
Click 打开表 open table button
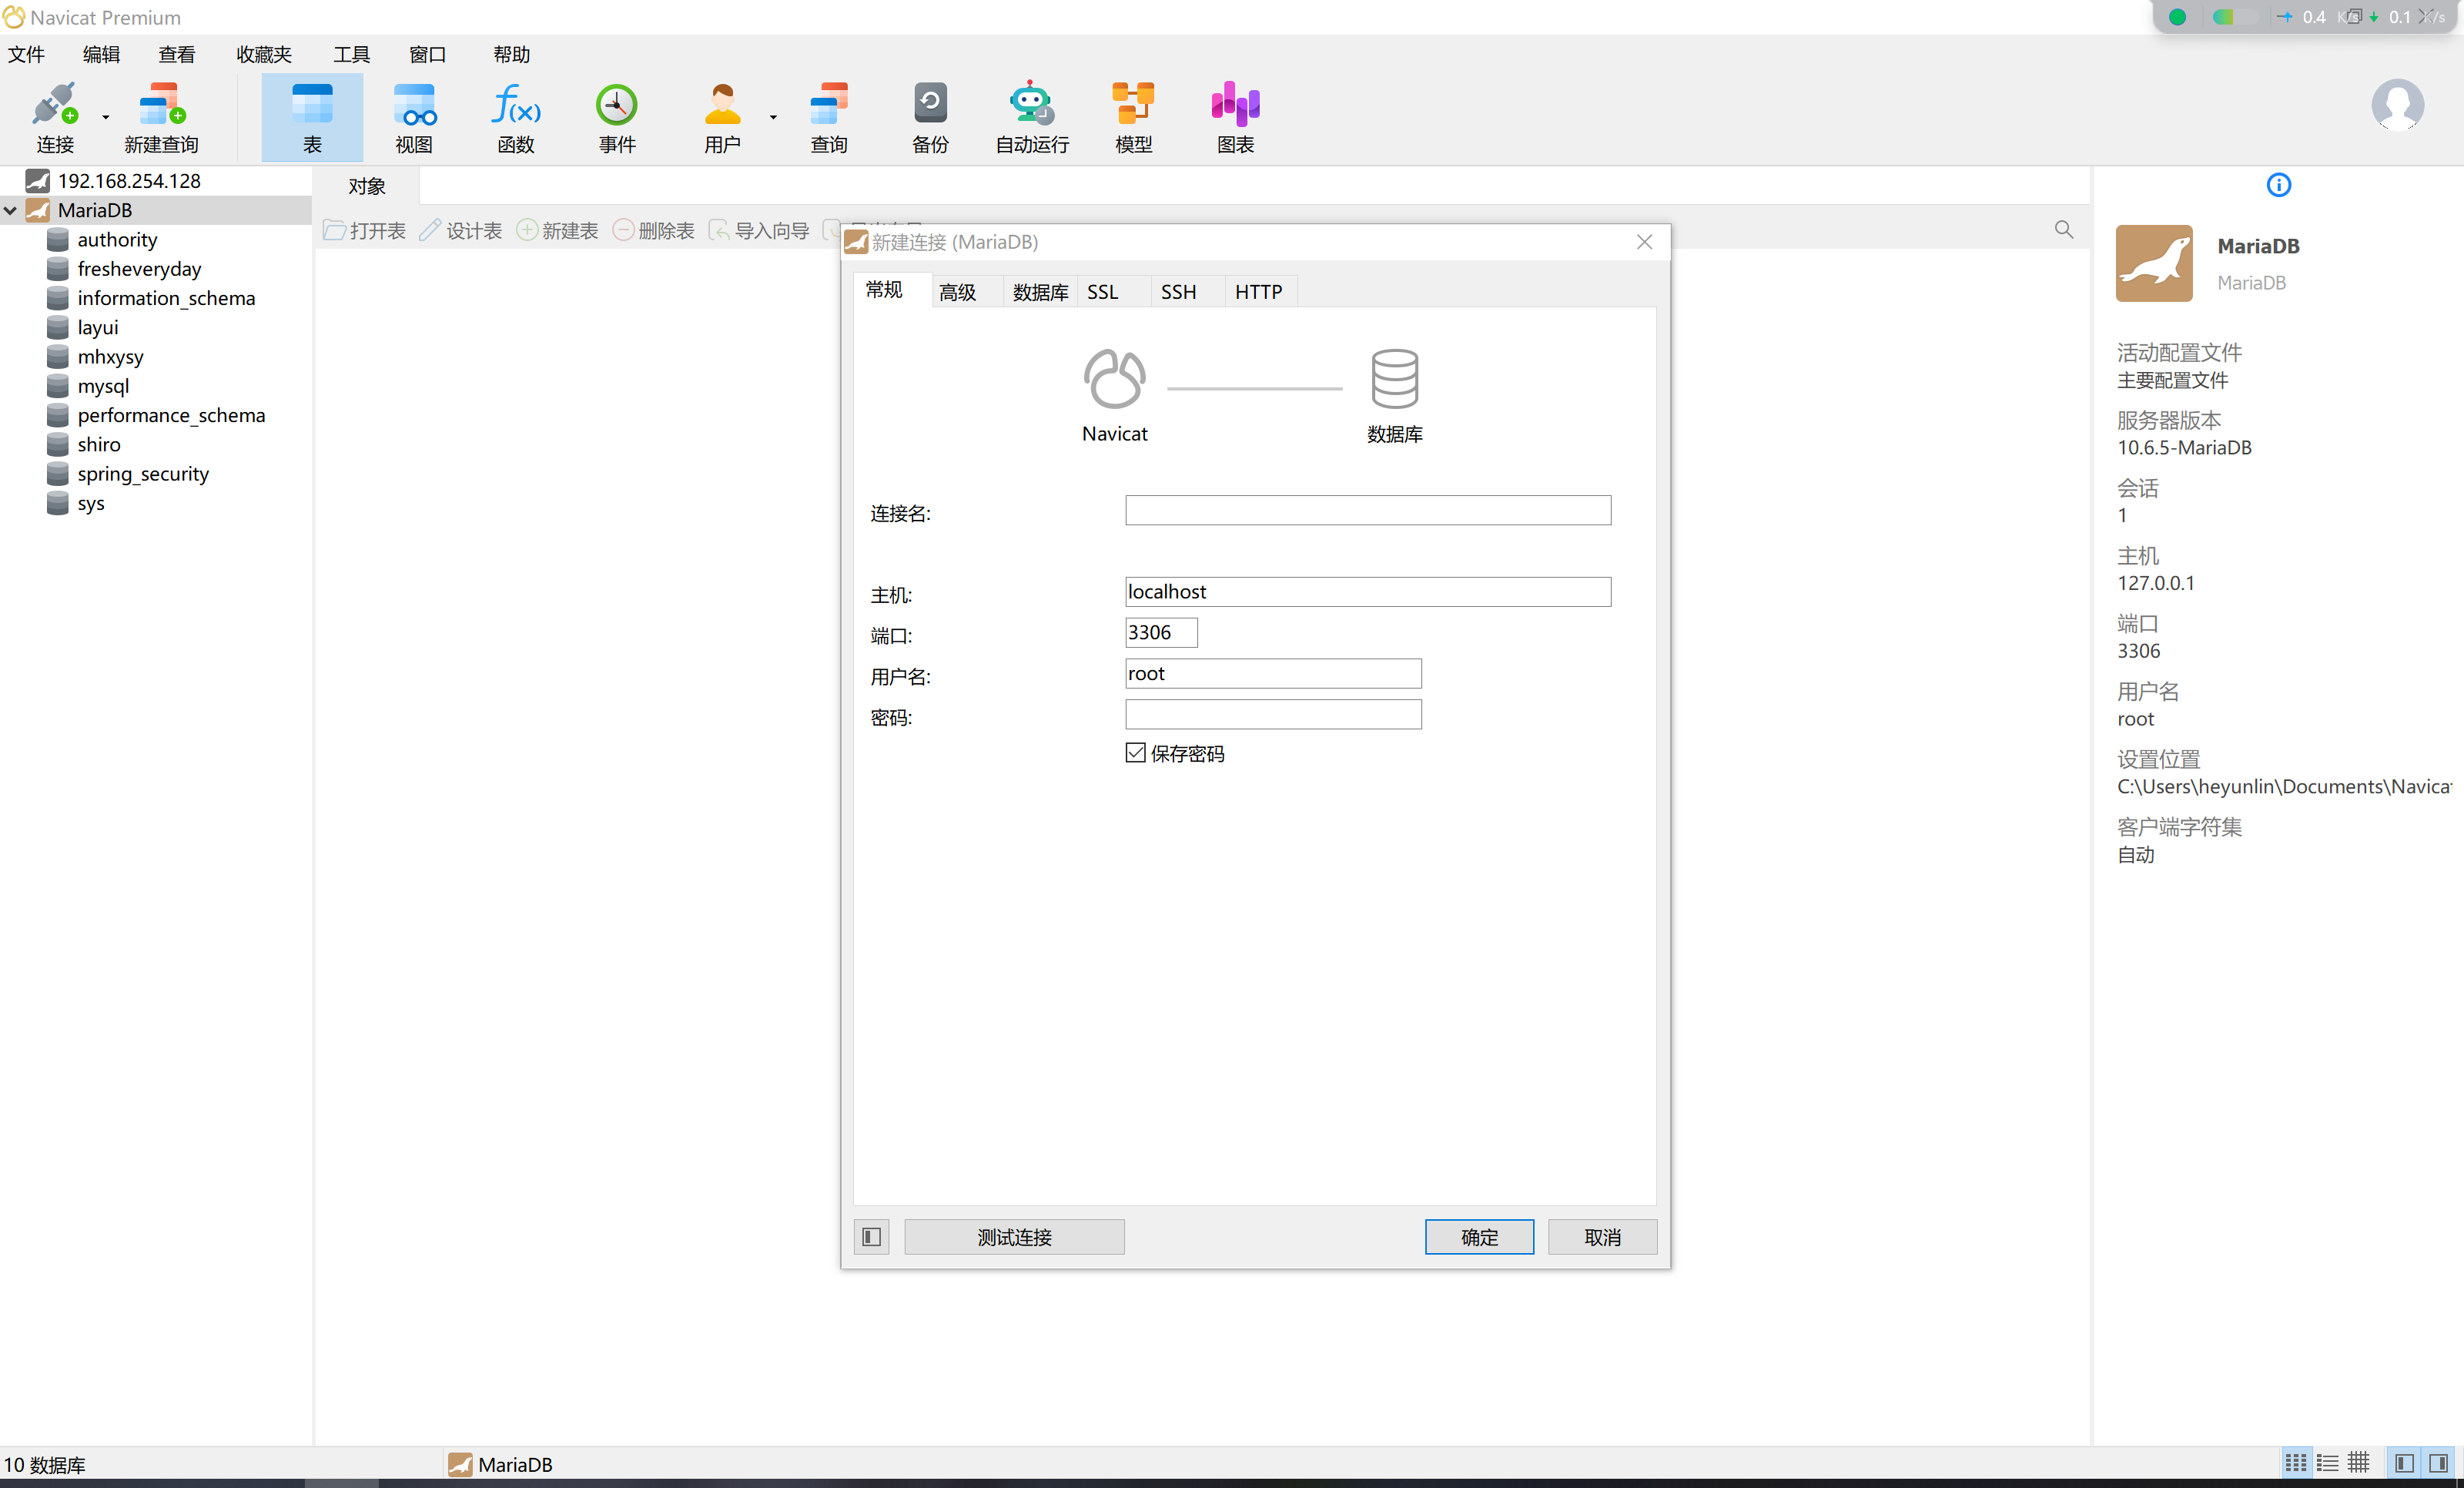[364, 231]
